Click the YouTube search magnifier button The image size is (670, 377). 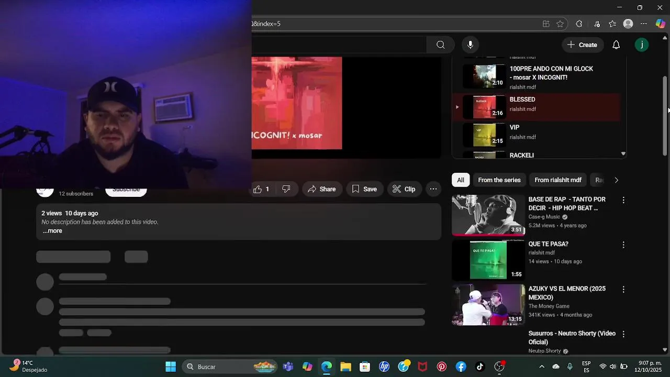point(441,45)
